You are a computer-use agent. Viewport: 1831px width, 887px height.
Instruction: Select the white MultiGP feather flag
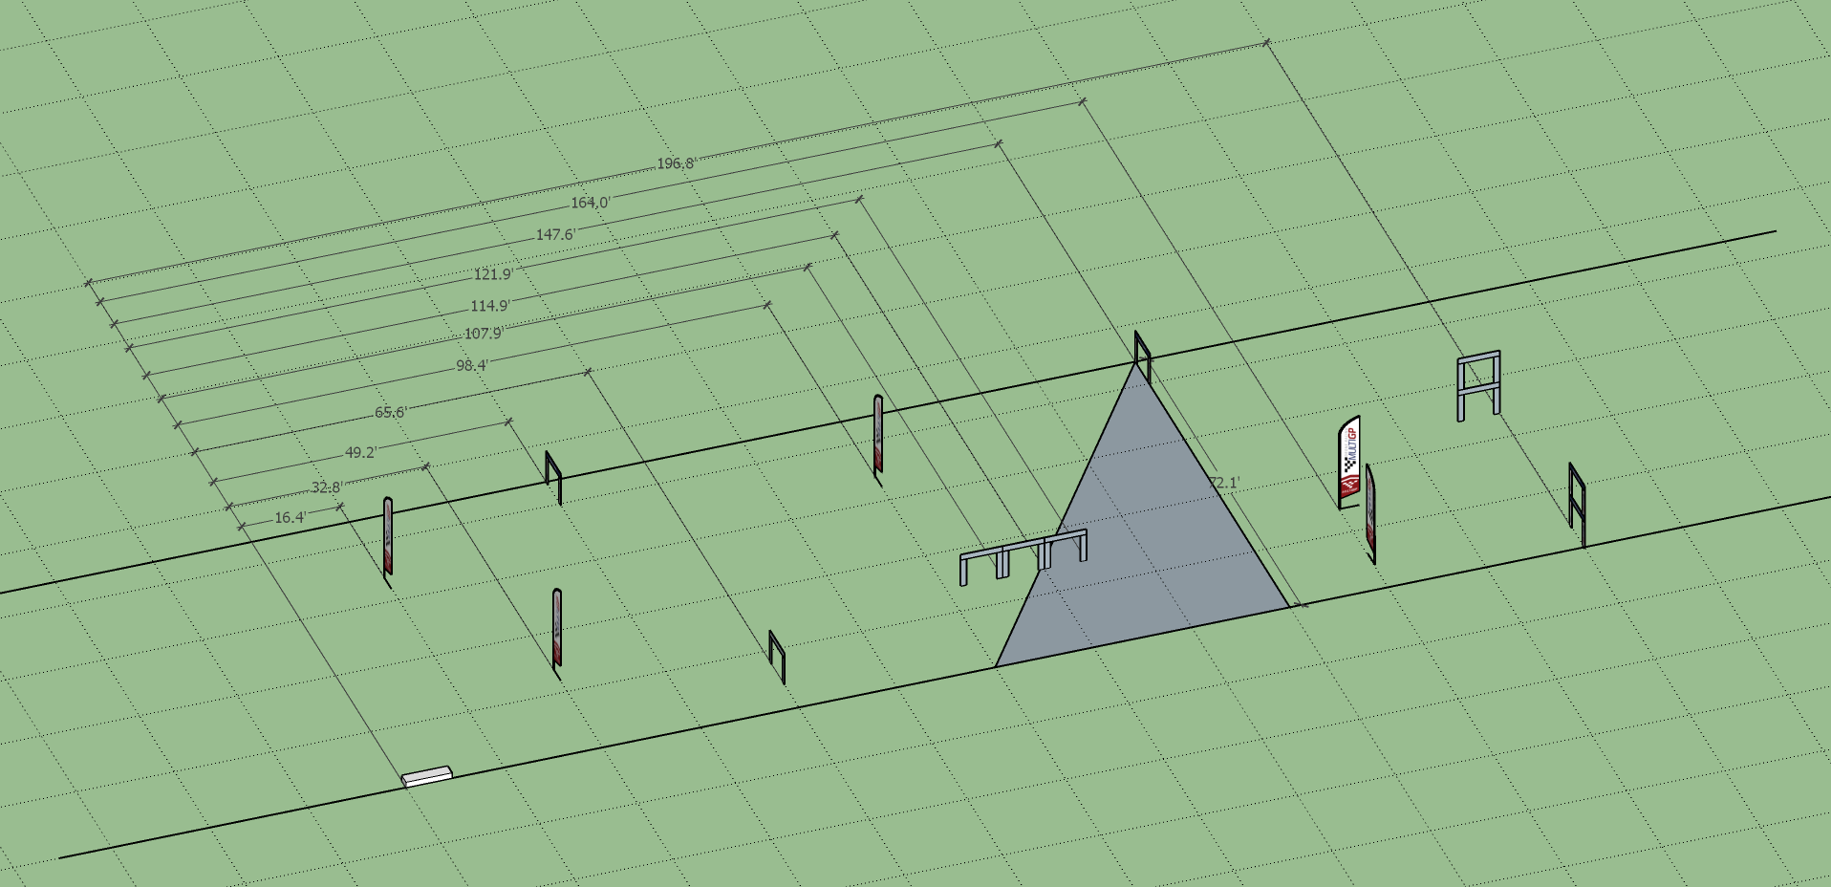pos(1348,463)
